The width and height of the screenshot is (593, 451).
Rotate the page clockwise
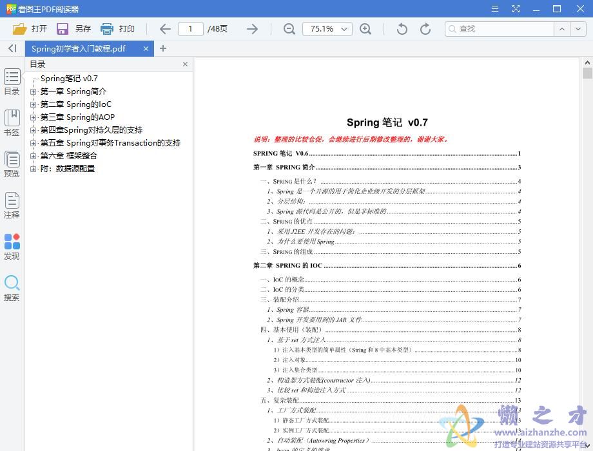point(425,29)
